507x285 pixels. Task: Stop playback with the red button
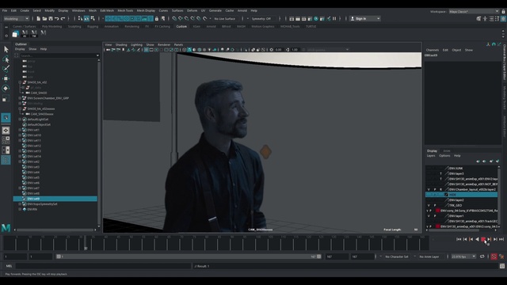pos(483,239)
